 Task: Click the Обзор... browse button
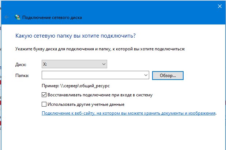[x=168, y=76]
